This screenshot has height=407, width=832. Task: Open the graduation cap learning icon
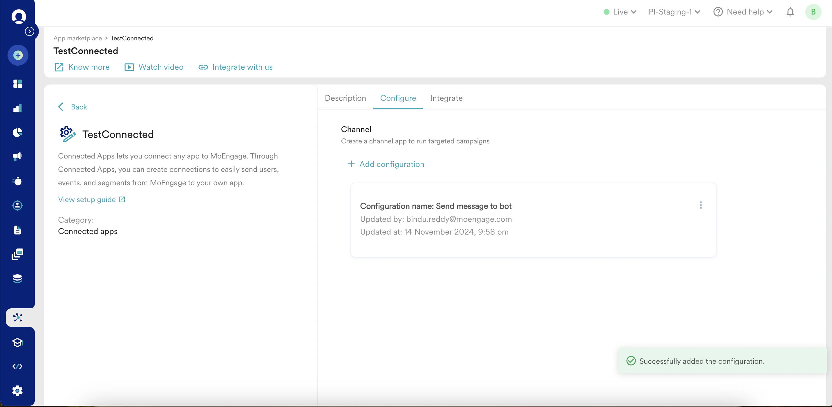pos(17,342)
